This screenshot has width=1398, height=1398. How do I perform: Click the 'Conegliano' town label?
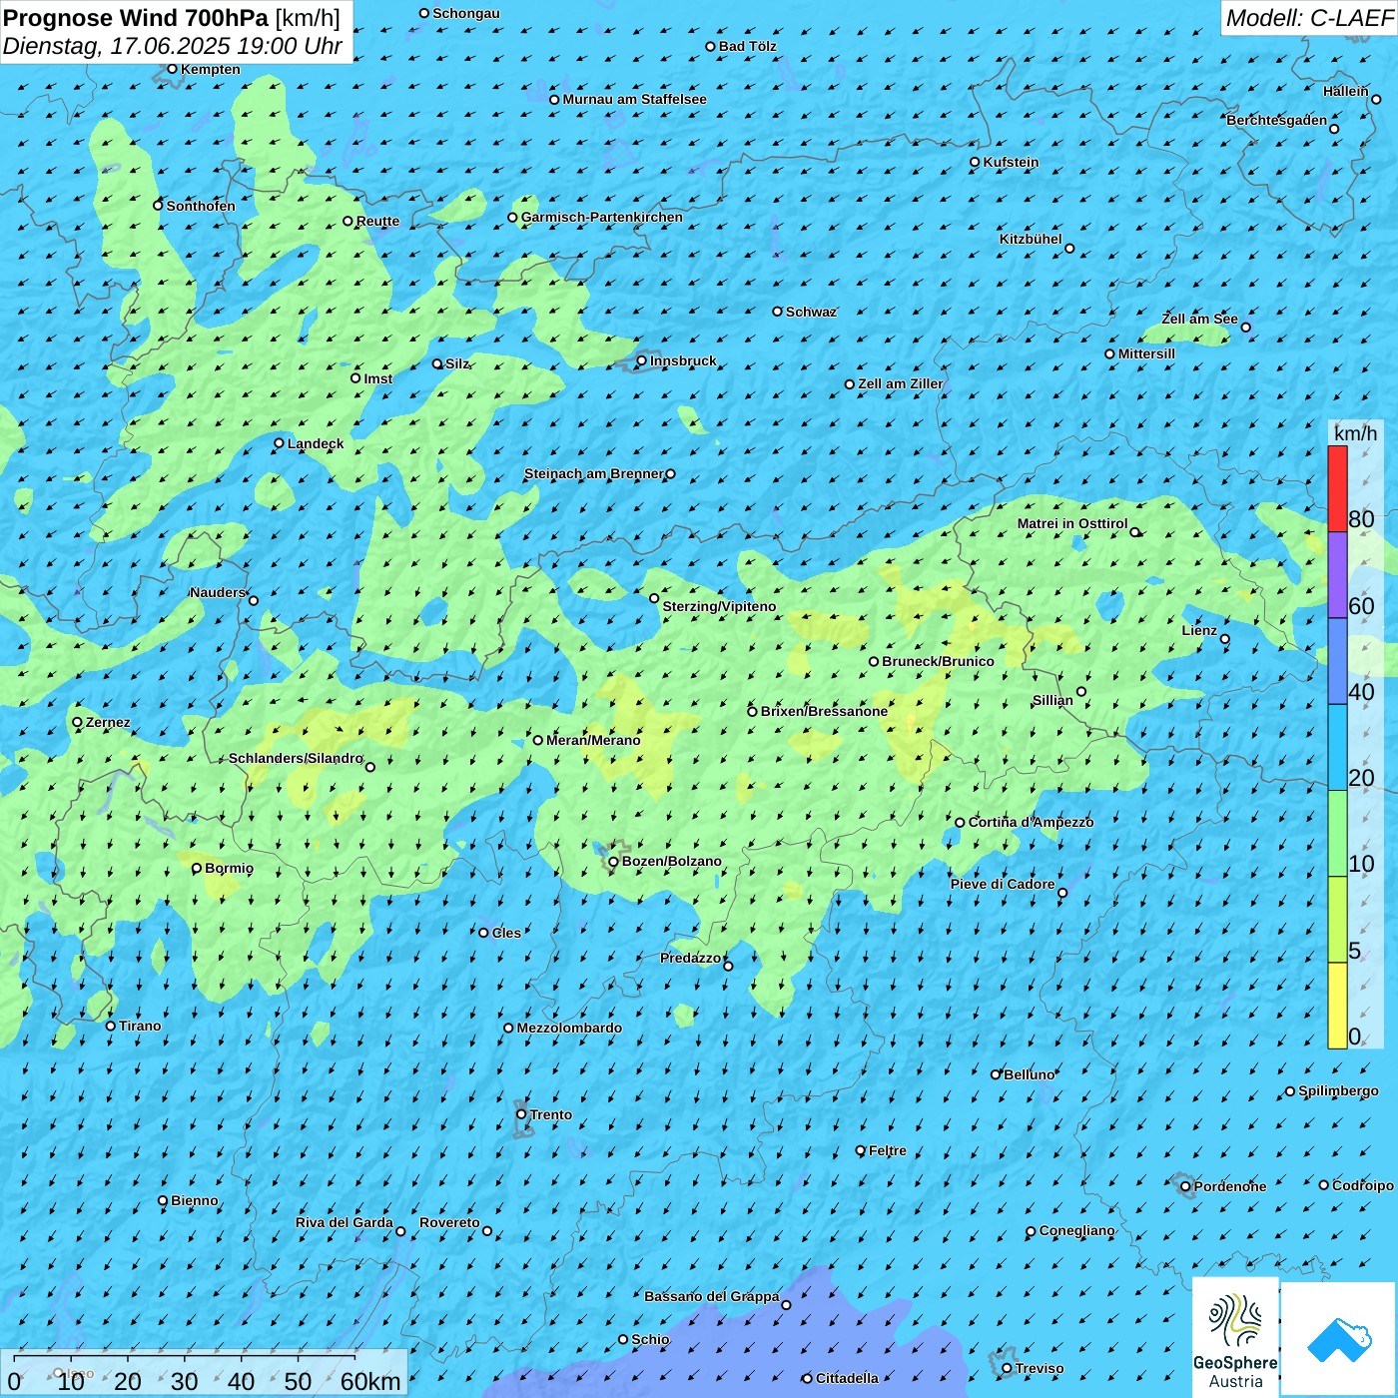pyautogui.click(x=1076, y=1230)
